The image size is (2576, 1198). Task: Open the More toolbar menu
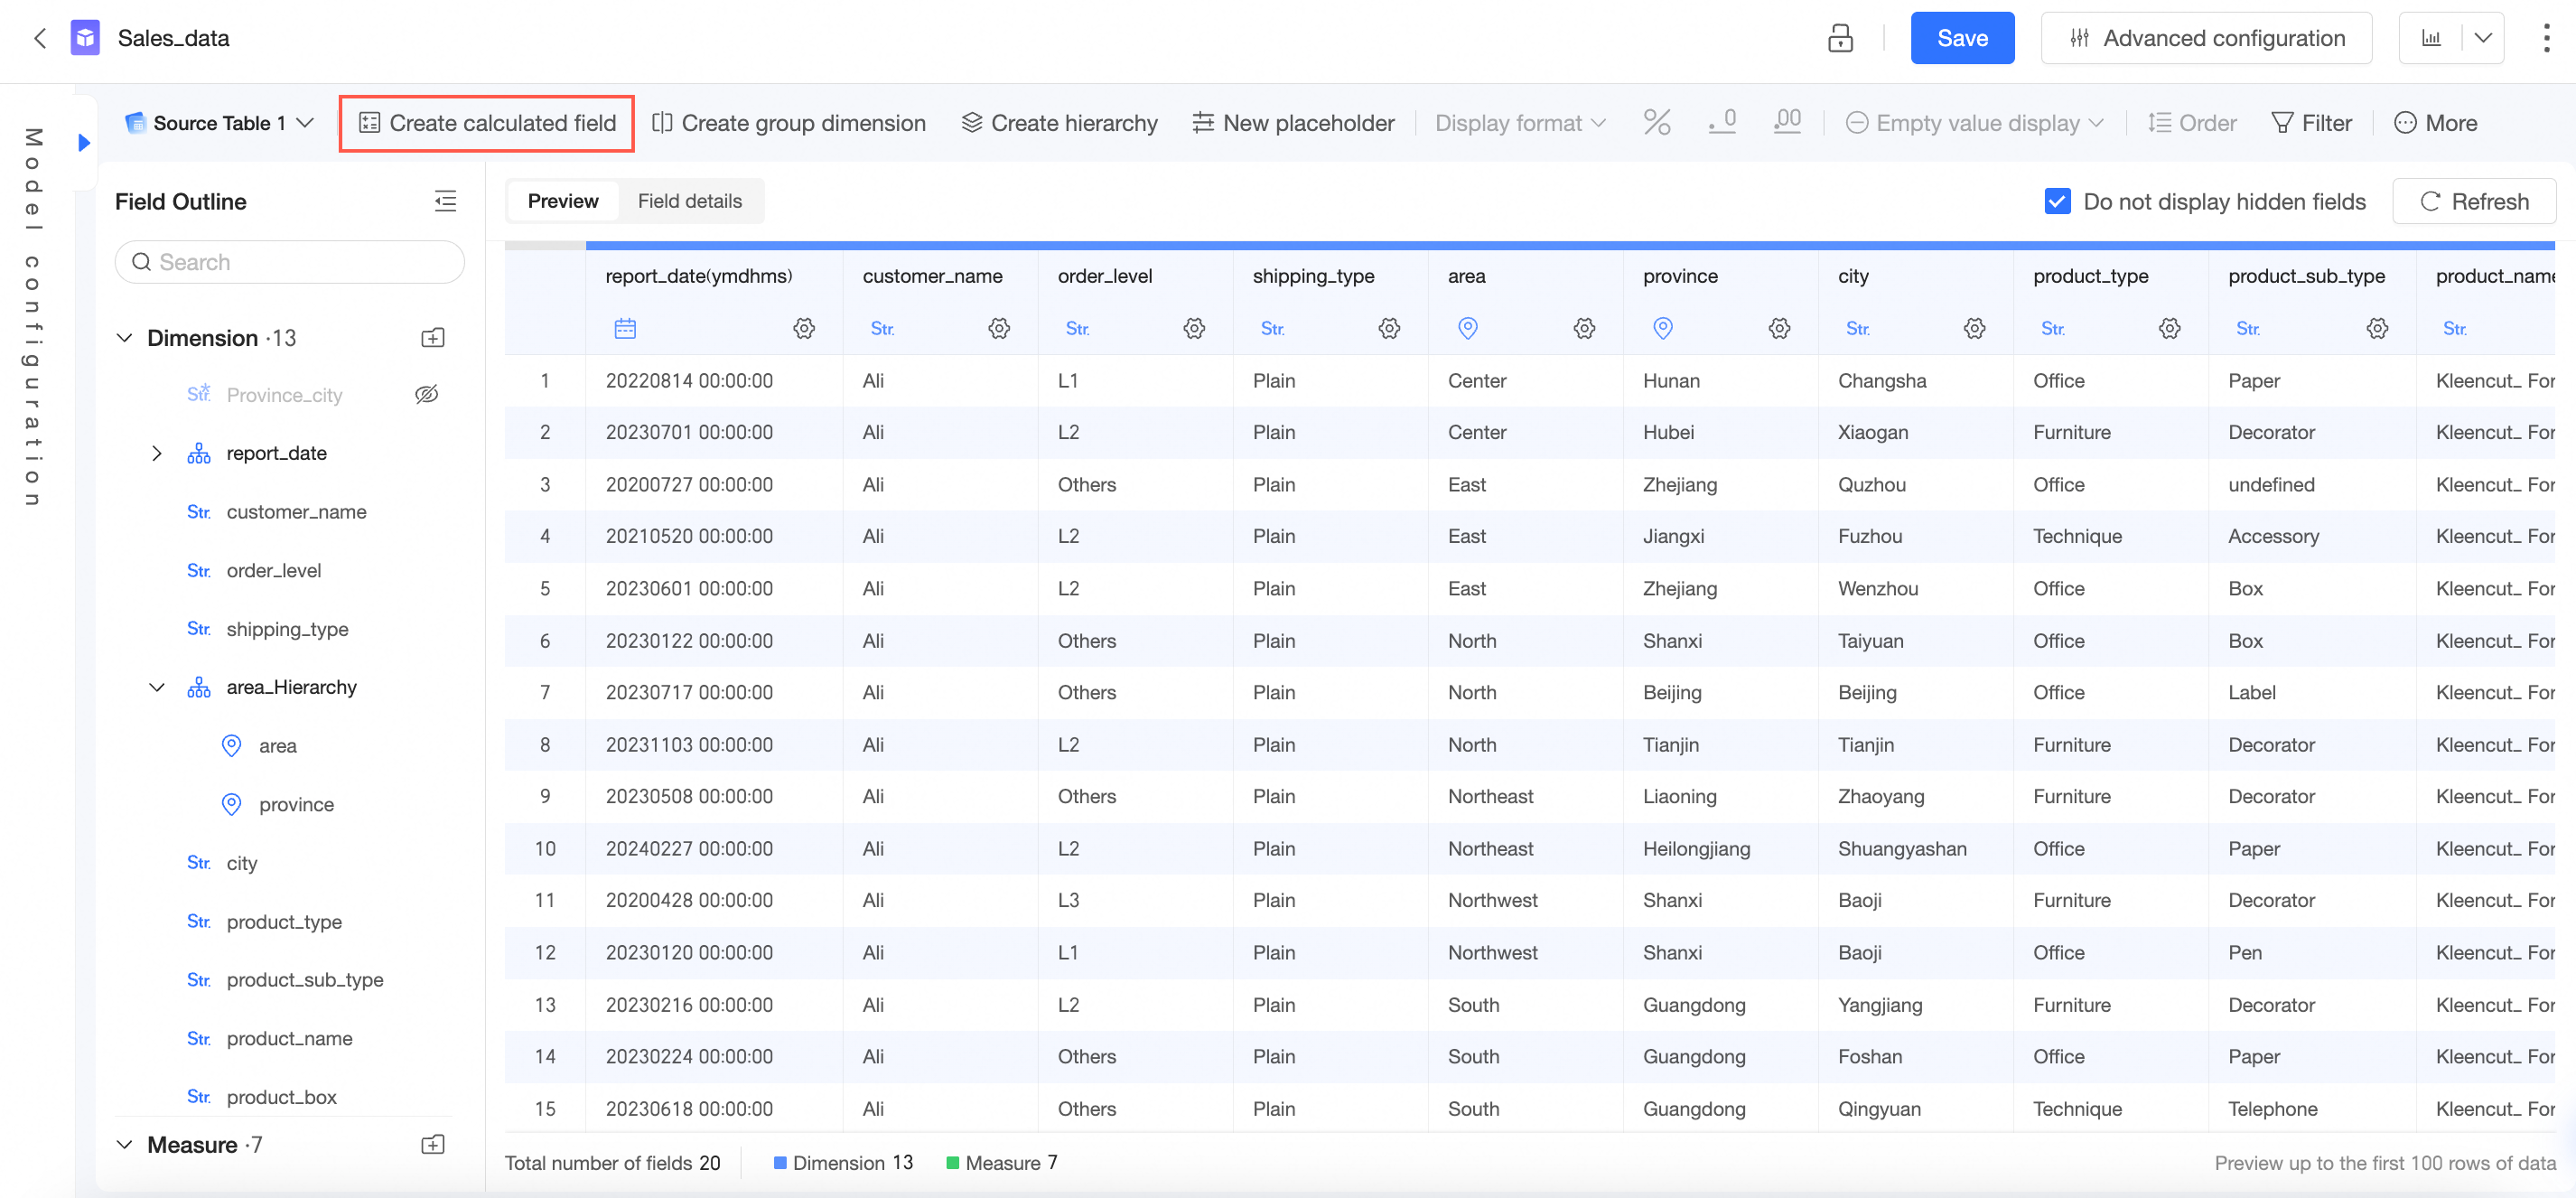[2435, 123]
